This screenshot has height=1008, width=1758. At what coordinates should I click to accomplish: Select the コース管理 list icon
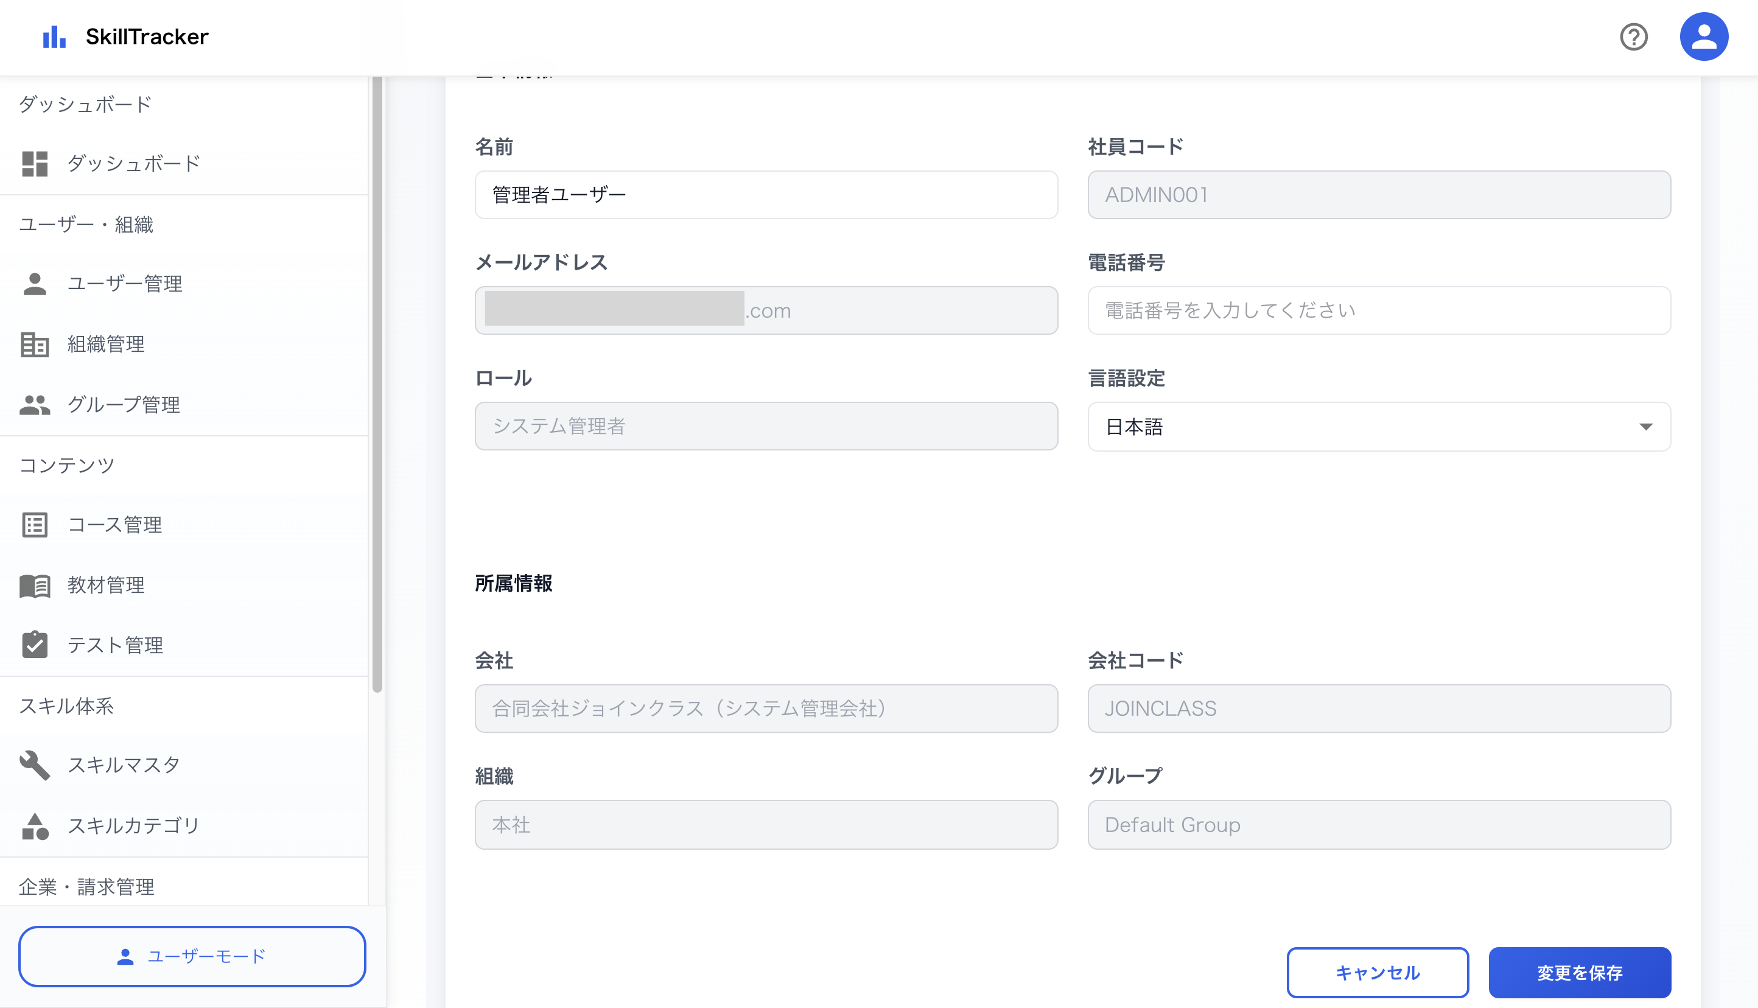pos(35,525)
